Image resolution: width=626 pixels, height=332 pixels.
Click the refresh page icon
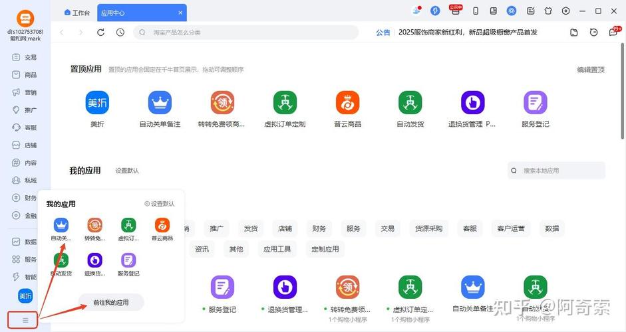coord(101,33)
